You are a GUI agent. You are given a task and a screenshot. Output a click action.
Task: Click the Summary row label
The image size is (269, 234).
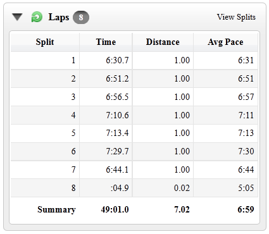(x=56, y=209)
